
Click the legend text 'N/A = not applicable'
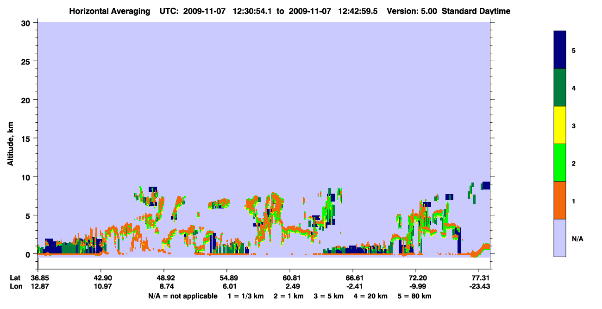(183, 296)
